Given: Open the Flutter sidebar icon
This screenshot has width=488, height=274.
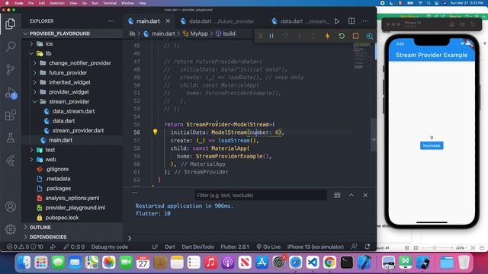Looking at the screenshot, I should (x=10, y=161).
